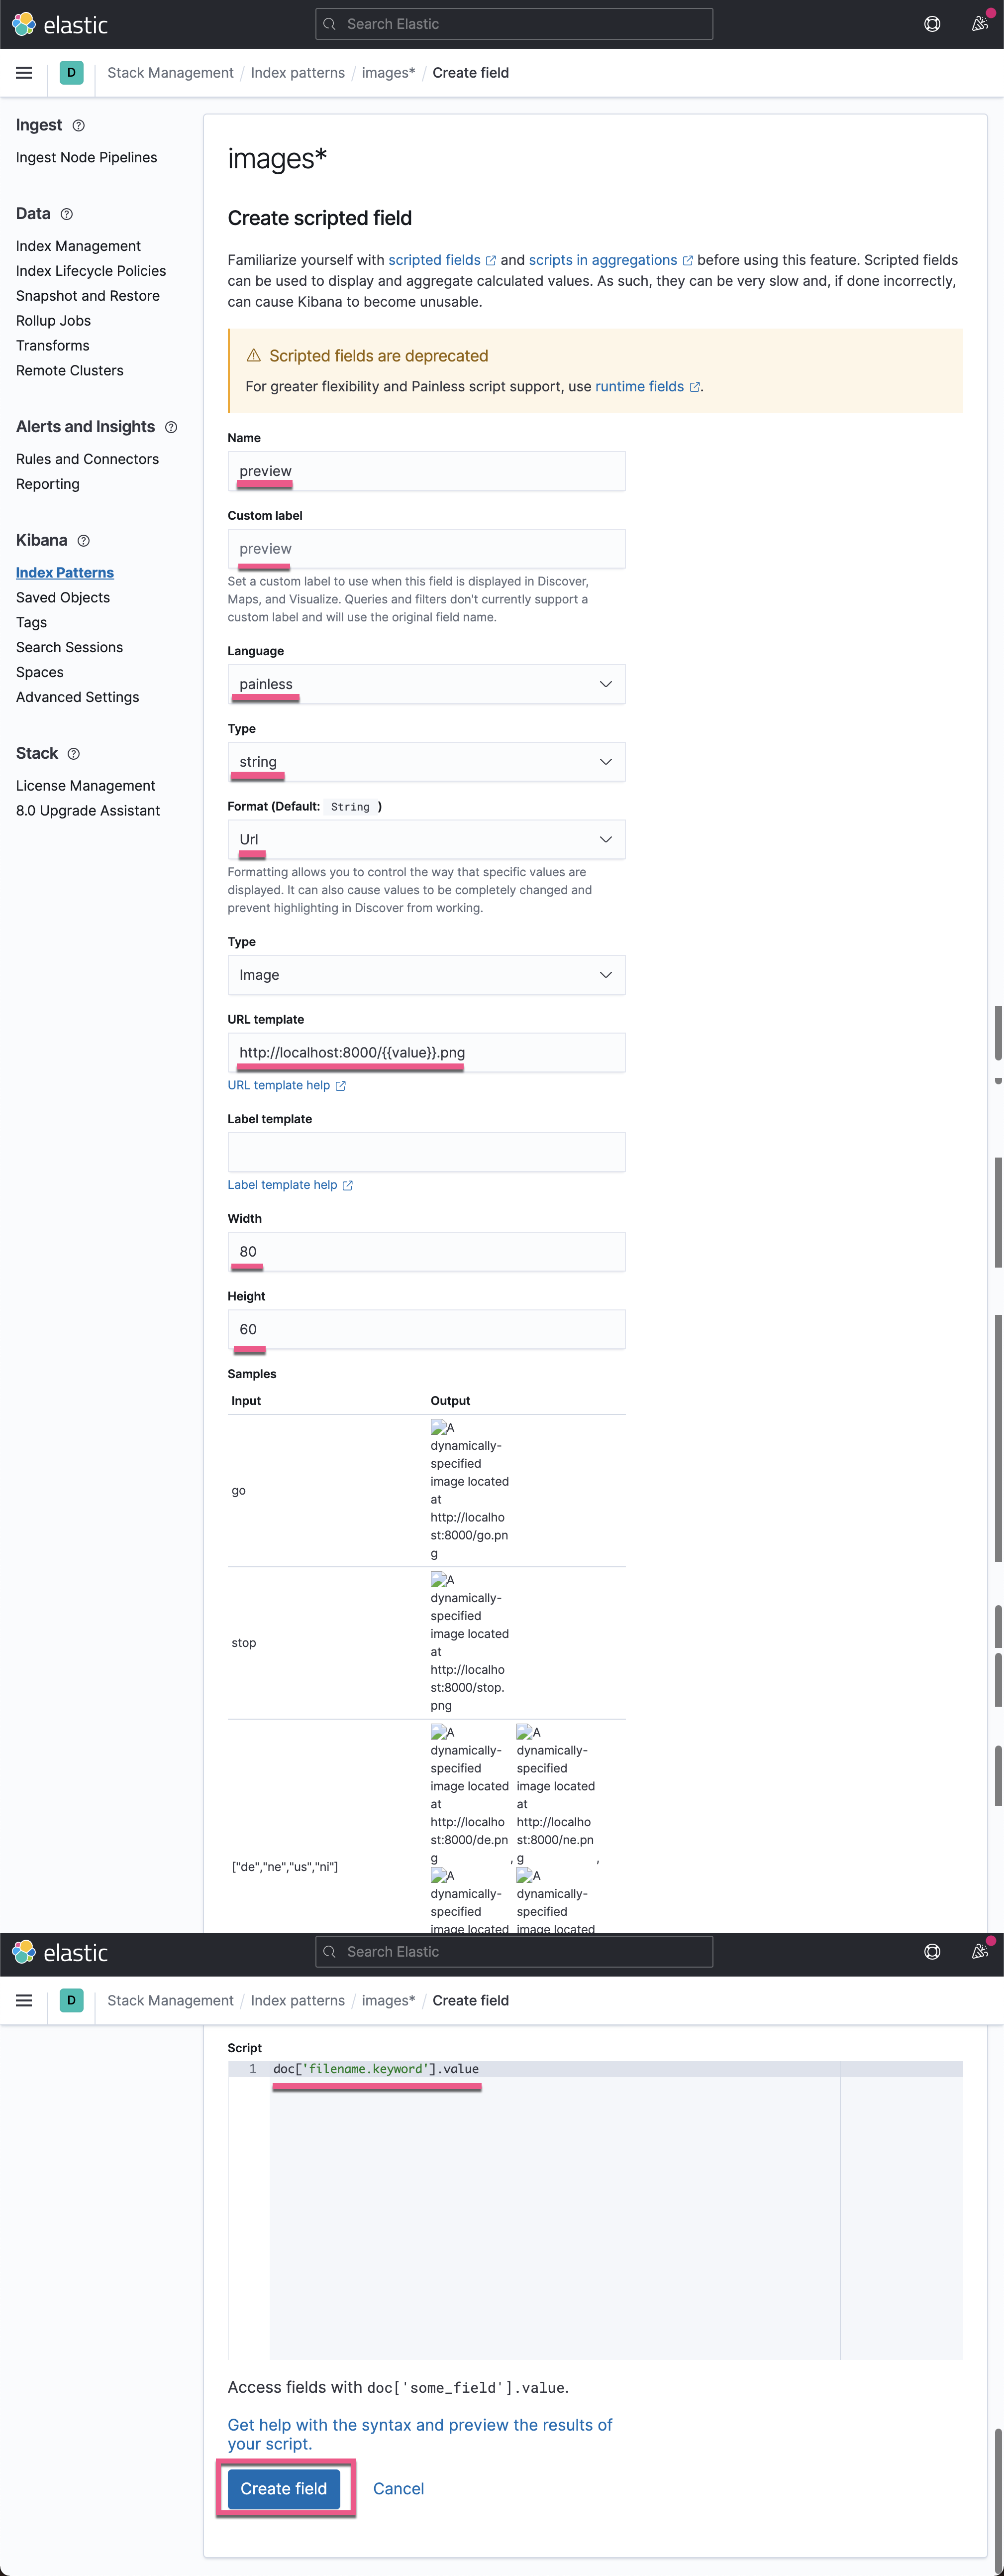
Task: Click the question mark beside the Ingest heading
Action: pos(79,125)
